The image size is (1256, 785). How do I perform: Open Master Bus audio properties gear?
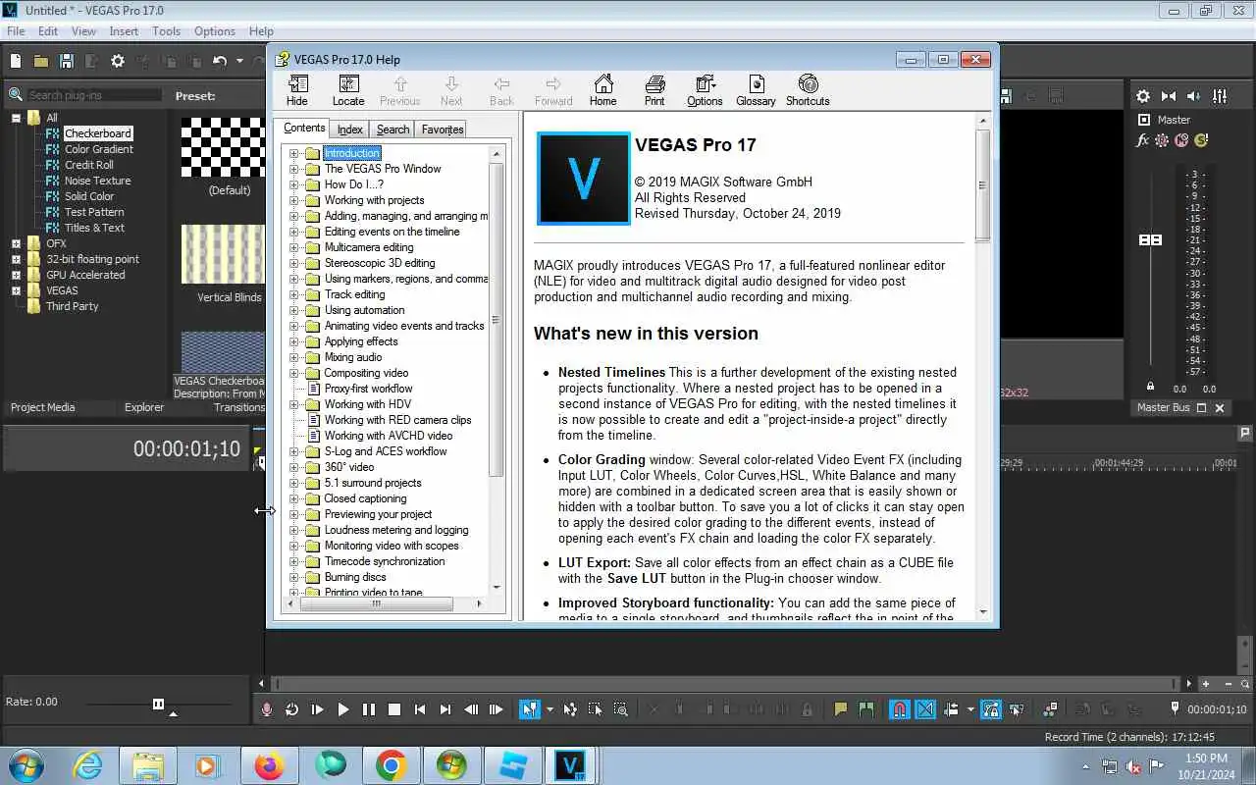tap(1143, 96)
